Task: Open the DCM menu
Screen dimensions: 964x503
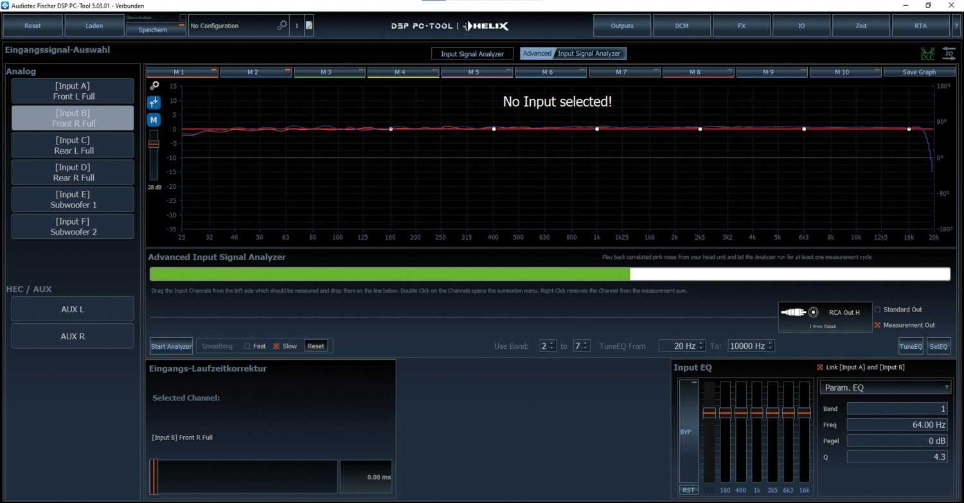Action: coord(682,26)
